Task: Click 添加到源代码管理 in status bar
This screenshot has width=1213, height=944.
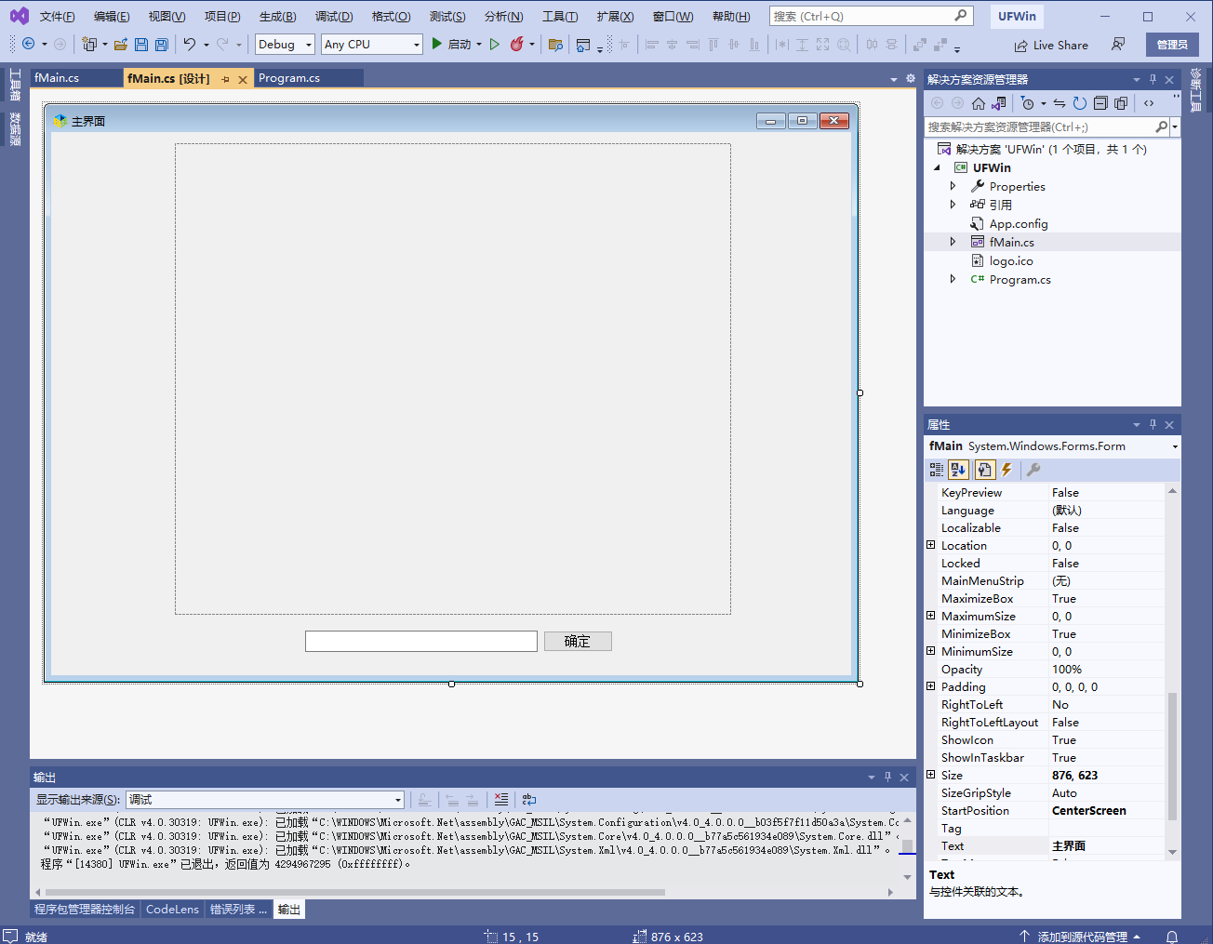Action: click(1082, 936)
